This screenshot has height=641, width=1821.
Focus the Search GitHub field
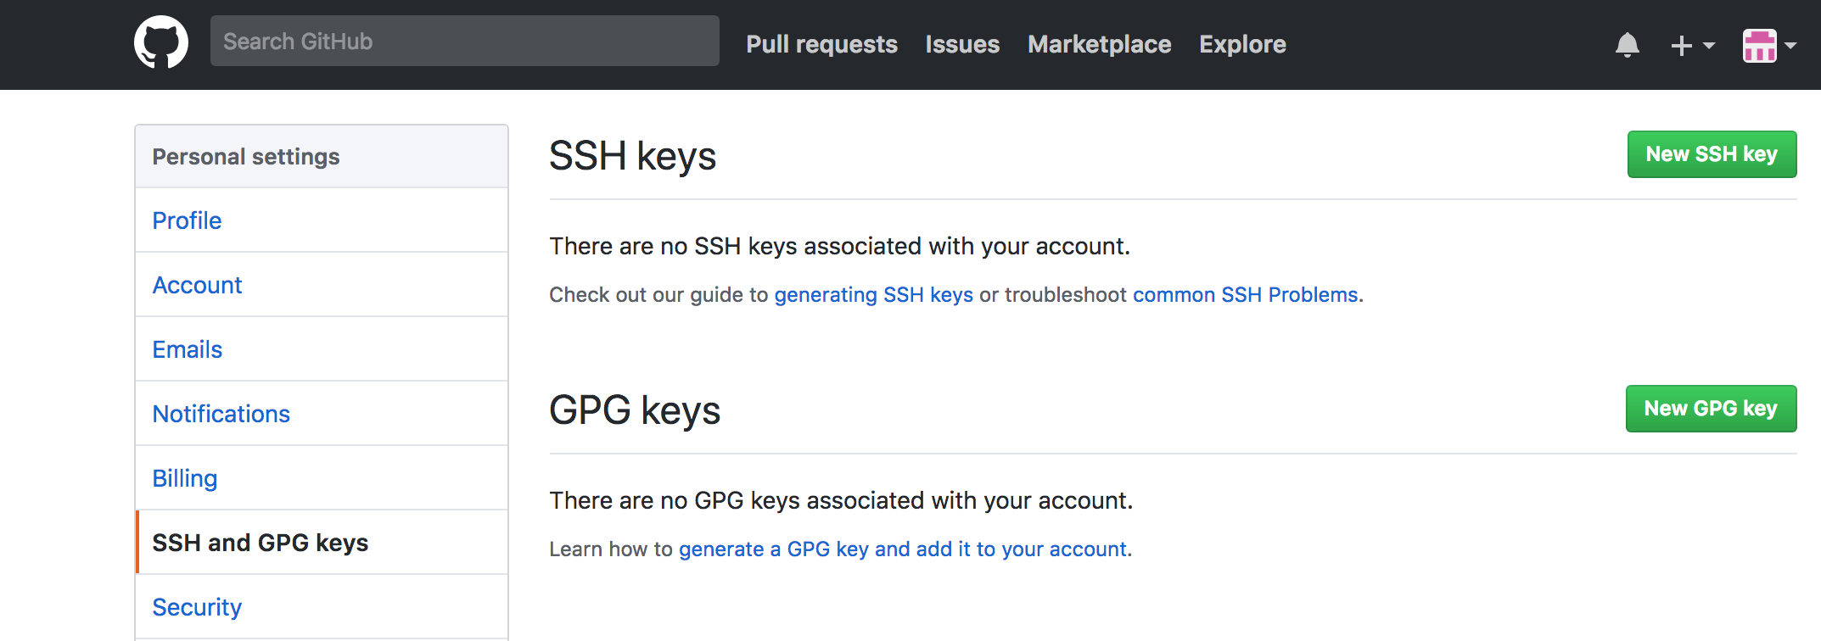pyautogui.click(x=464, y=41)
